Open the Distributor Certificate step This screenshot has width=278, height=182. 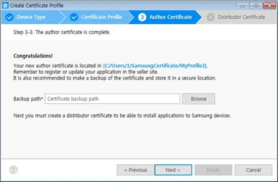coord(241,17)
